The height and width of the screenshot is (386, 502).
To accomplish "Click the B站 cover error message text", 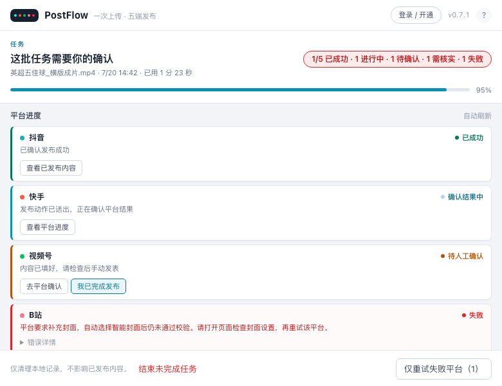I will pos(175,327).
